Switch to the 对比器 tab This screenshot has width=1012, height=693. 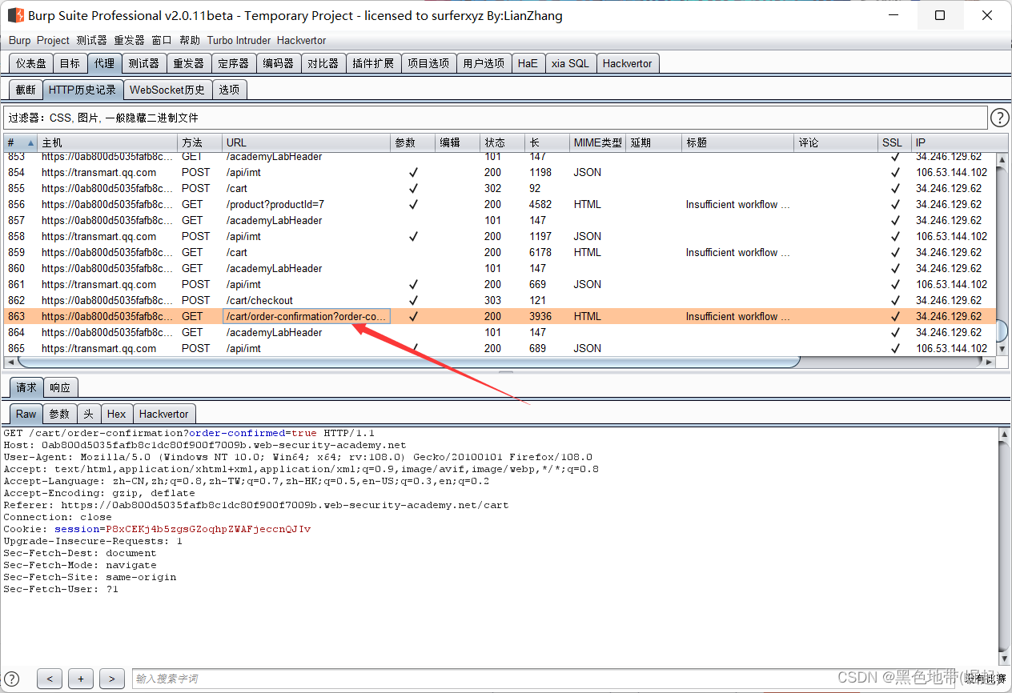click(x=323, y=63)
